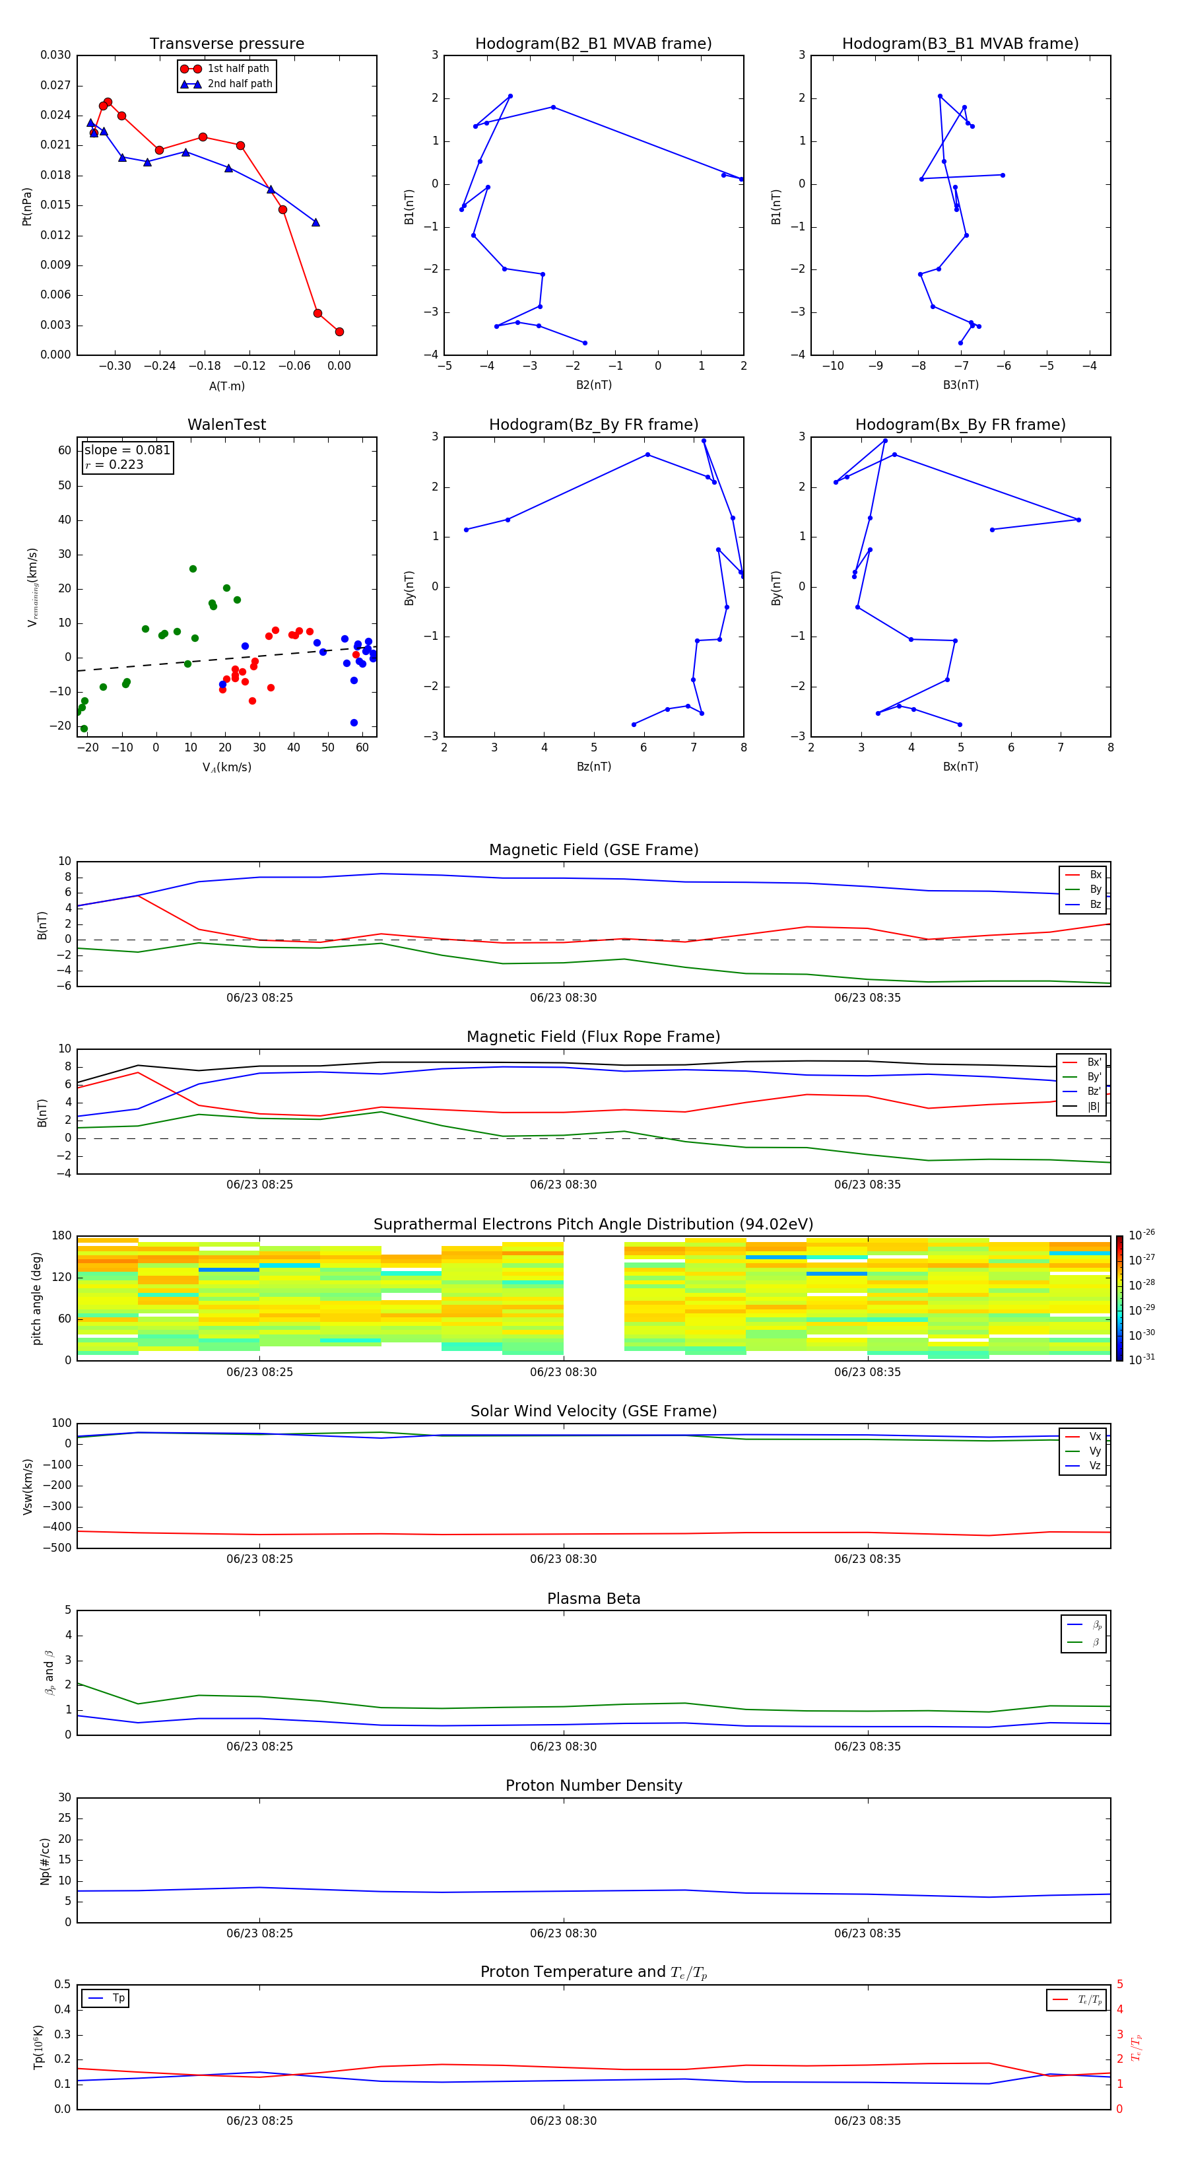Screen dimensions: 1188x2179
Task: Click the red 'Te/Tp' right axis label
Action: pos(1137,2047)
